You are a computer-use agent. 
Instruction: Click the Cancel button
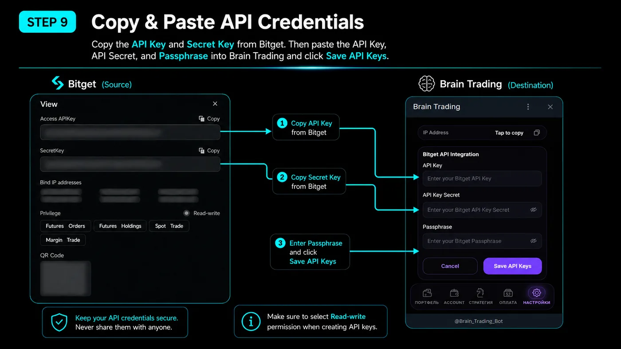coord(450,266)
